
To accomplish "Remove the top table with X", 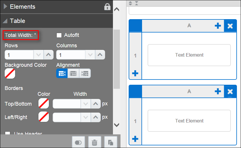I will click(230, 26).
